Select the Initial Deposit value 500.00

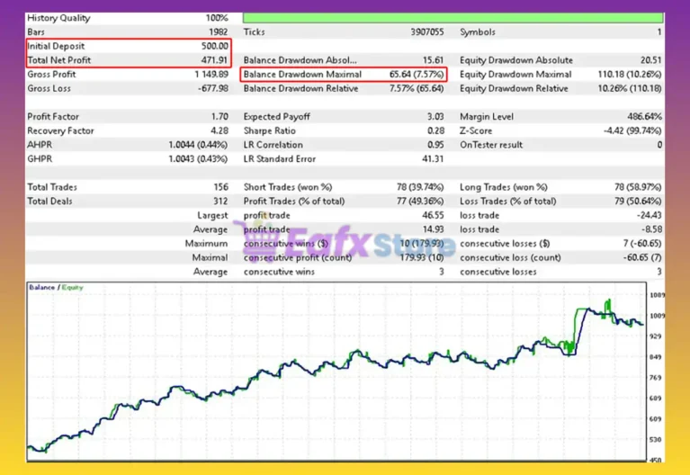pos(215,46)
